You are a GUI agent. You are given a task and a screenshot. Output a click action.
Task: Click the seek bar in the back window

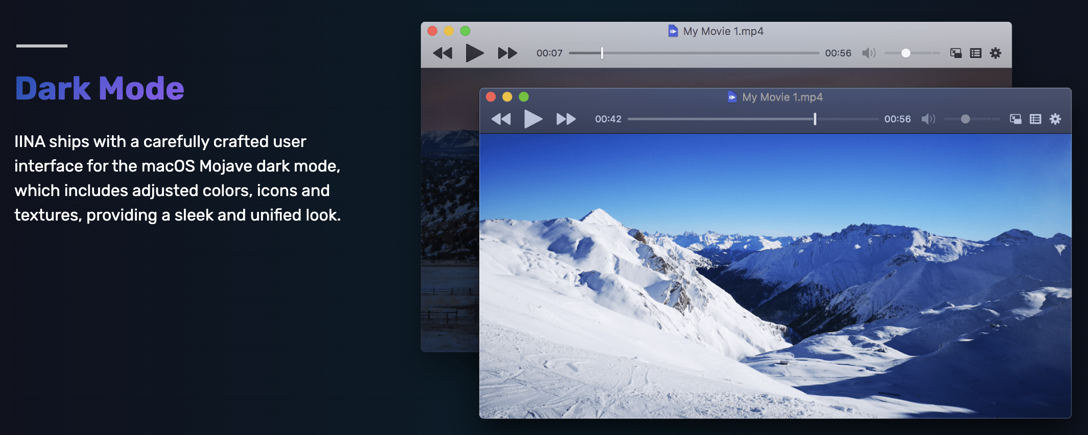[x=694, y=53]
